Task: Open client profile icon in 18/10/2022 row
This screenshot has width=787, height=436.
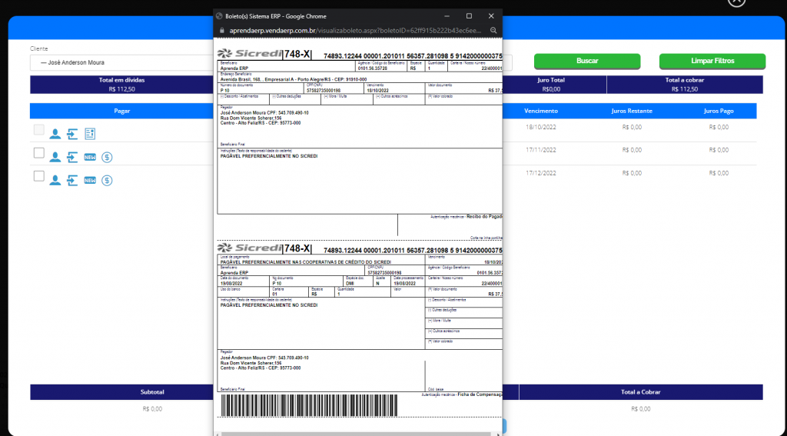Action: pos(55,134)
